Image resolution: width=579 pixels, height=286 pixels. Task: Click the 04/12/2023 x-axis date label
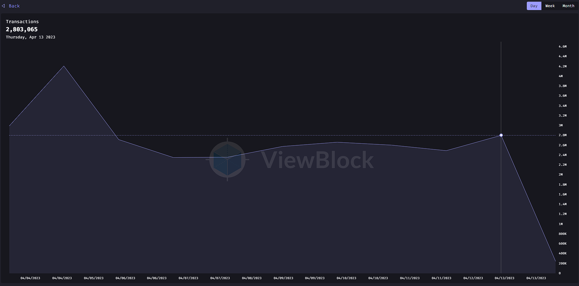click(x=473, y=278)
